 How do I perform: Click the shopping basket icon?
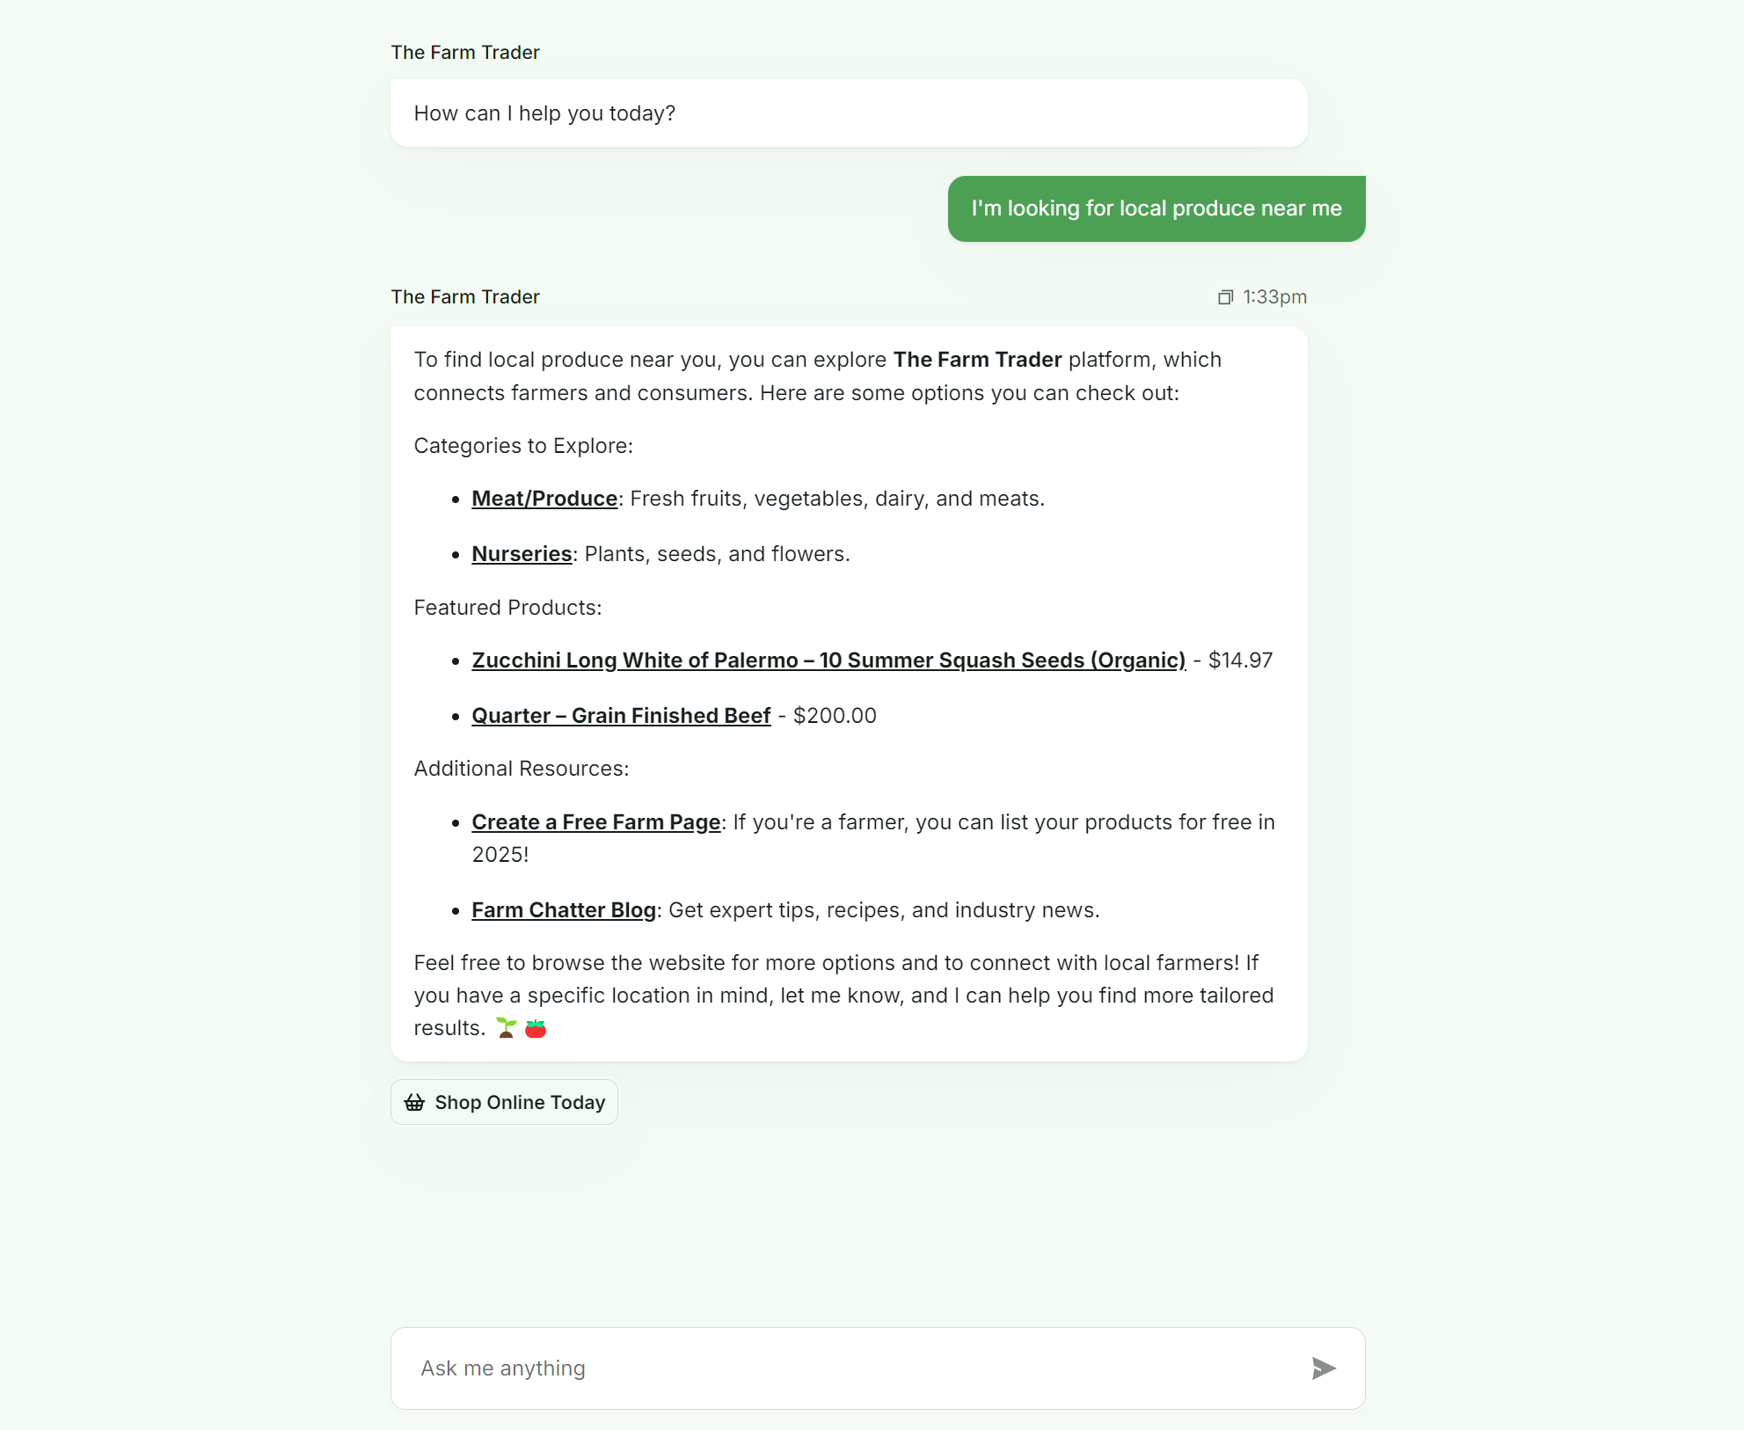coord(414,1103)
